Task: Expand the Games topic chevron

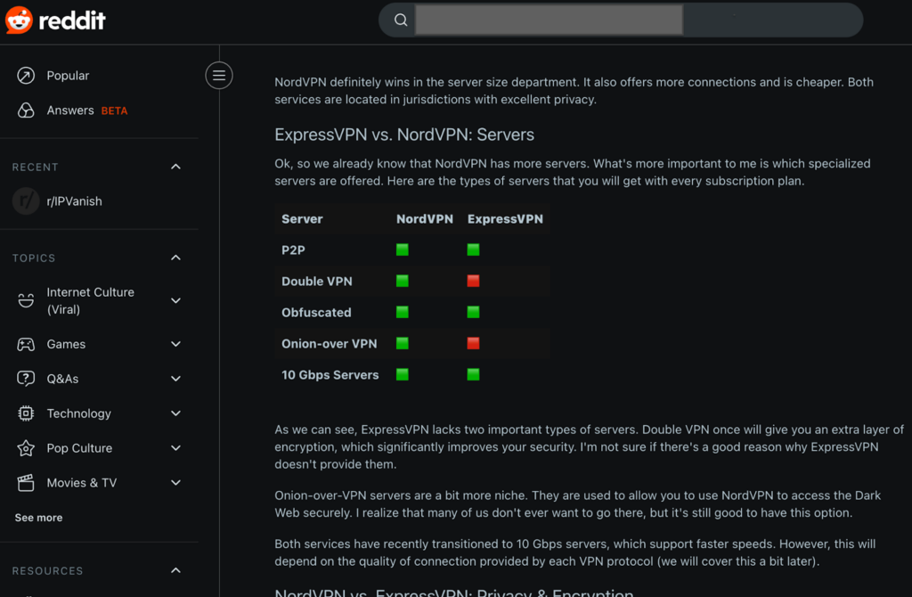Action: coord(175,344)
